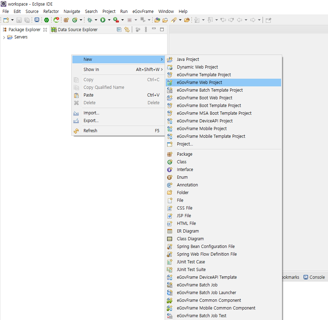
Task: Open the eGovFrame menu in menu bar
Action: [143, 12]
